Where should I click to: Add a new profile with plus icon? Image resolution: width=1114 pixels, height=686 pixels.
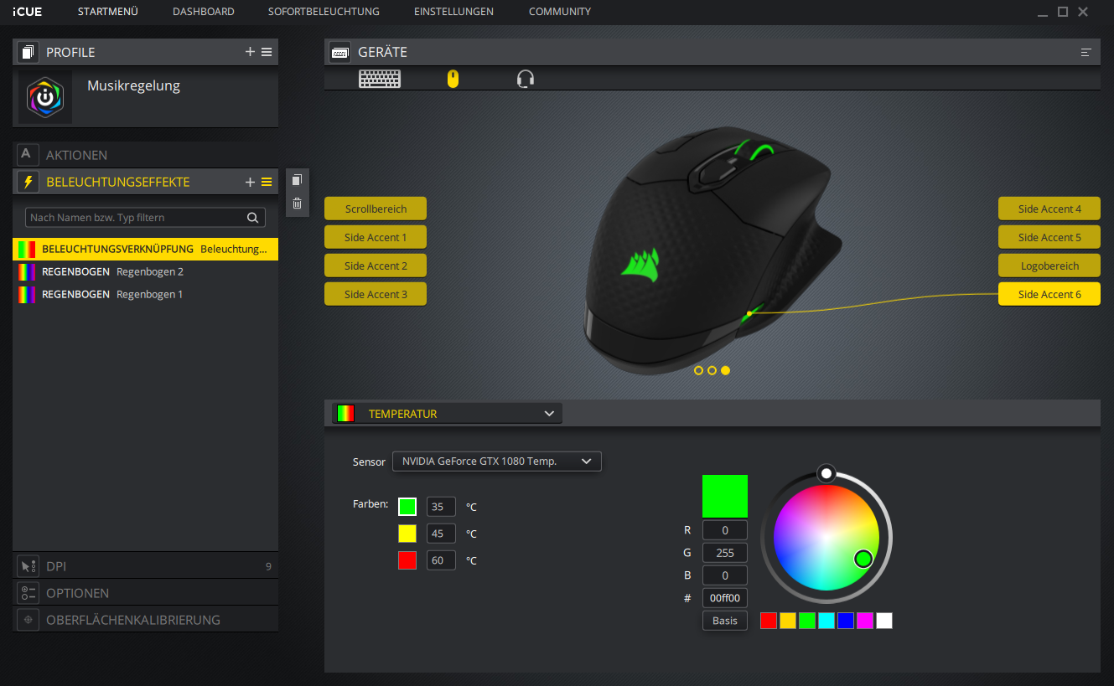click(250, 52)
